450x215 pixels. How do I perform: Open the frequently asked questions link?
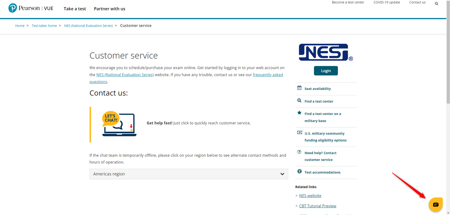click(x=186, y=78)
